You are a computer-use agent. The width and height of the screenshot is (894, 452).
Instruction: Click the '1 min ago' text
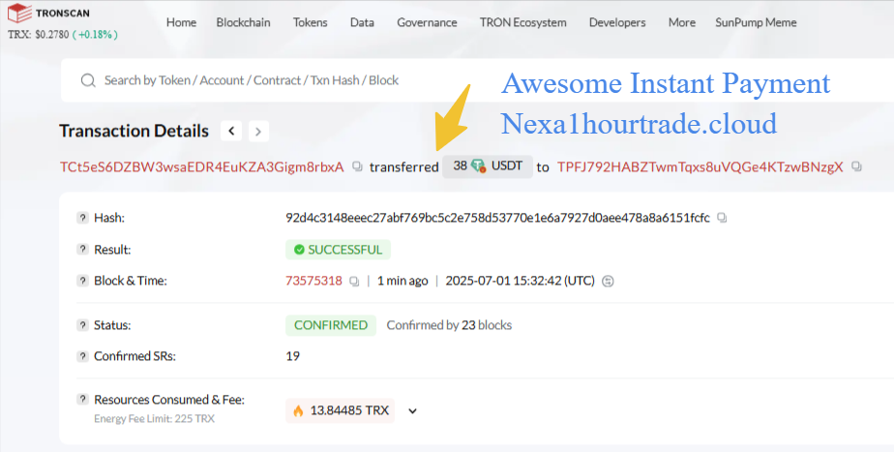pyautogui.click(x=402, y=281)
